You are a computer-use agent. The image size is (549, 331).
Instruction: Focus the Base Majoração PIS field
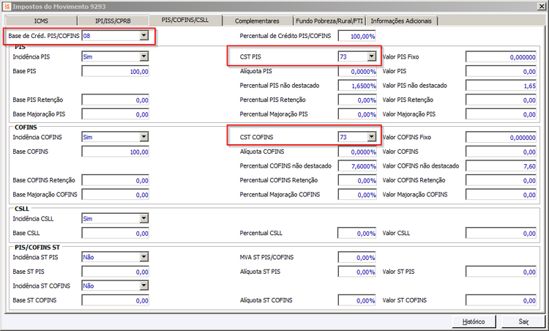(x=115, y=114)
